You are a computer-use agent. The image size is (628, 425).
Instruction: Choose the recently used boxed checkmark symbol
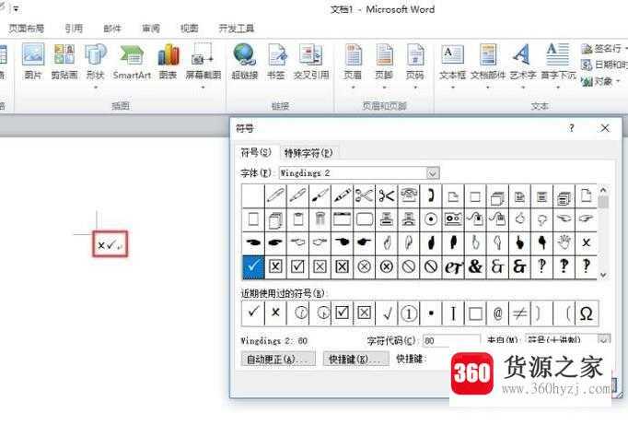(342, 313)
